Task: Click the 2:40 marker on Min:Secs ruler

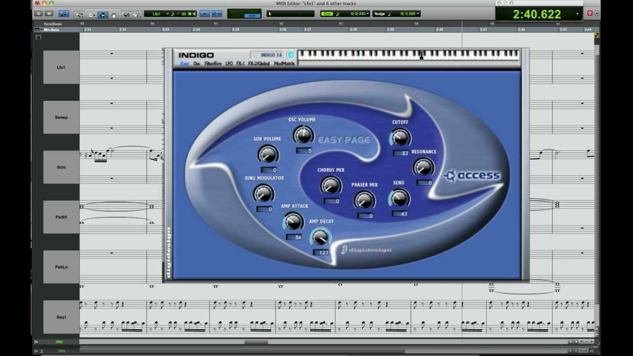Action: tap(440, 30)
